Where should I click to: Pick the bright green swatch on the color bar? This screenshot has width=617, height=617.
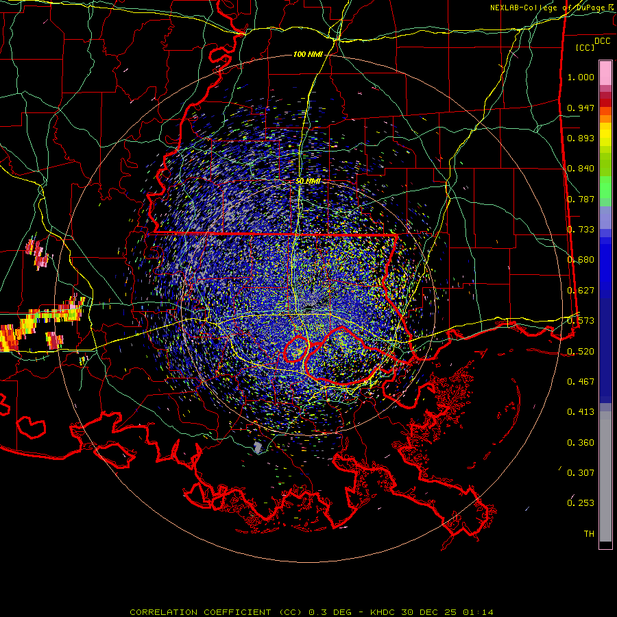[x=605, y=187]
